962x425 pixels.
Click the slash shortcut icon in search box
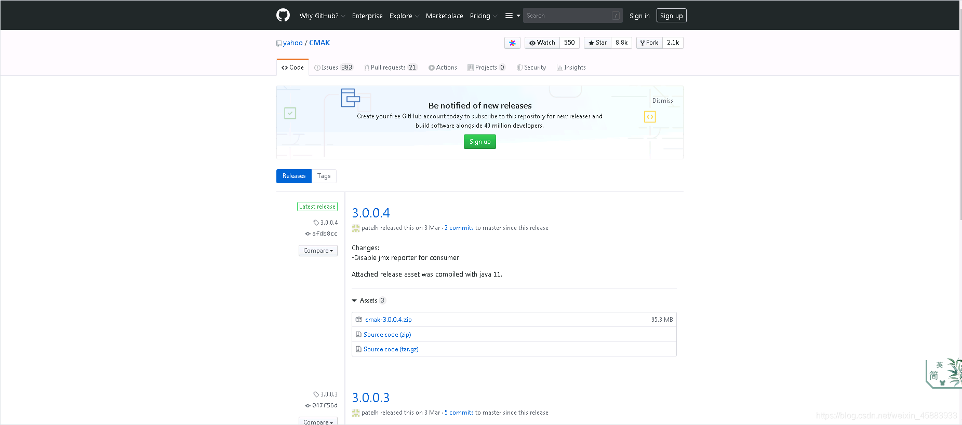[616, 16]
